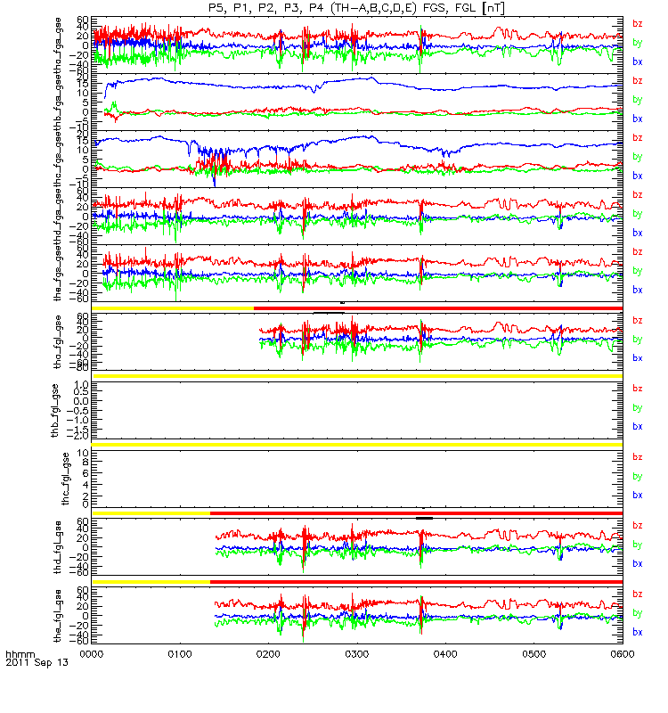Click the red 'bz' legend of the_fgl_gse panel
Screen dimensions: 668x713
pos(638,594)
